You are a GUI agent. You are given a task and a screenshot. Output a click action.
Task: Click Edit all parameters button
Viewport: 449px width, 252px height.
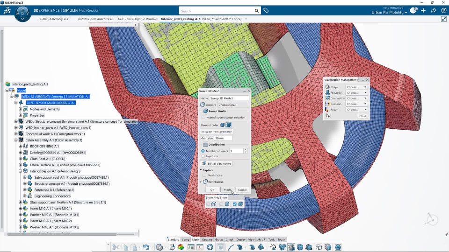(217, 164)
